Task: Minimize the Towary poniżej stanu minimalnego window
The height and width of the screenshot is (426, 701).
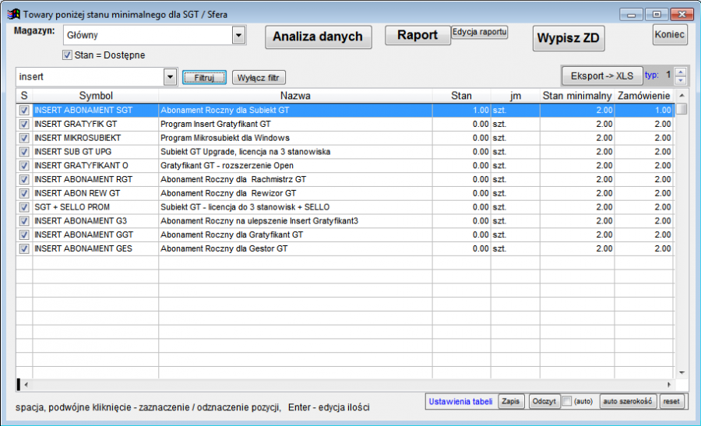Action: pyautogui.click(x=631, y=15)
